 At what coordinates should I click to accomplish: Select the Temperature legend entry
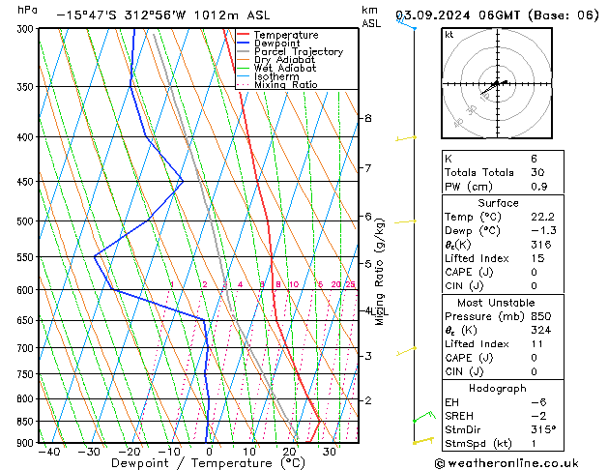[x=287, y=34]
